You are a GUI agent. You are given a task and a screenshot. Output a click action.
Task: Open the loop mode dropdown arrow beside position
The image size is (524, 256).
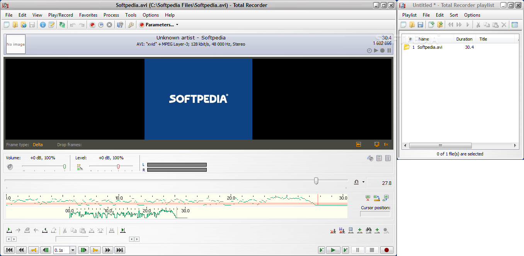coord(363,182)
